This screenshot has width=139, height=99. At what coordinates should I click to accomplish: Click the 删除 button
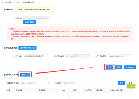tap(119, 67)
